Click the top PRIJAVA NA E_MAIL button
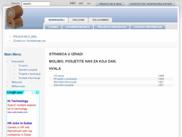 tap(110, 4)
